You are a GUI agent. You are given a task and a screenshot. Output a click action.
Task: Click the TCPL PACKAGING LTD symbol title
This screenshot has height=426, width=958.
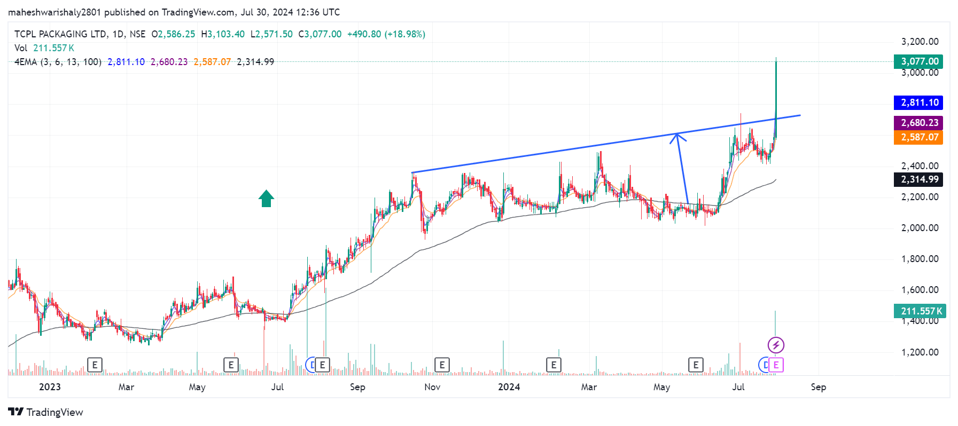pos(60,34)
